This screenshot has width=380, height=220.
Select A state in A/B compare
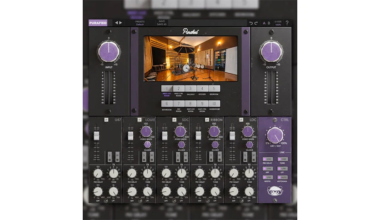coord(264,23)
